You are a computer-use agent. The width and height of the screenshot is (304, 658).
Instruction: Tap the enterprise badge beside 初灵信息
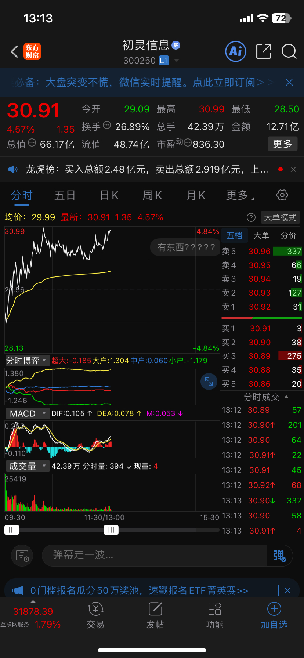click(x=176, y=45)
